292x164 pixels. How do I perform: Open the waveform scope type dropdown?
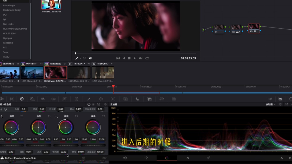point(271,104)
